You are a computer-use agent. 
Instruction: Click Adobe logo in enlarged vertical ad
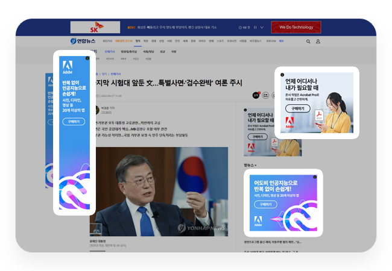click(68, 67)
